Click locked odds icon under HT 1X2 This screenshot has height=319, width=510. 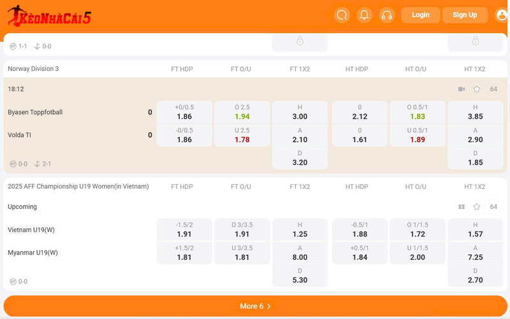click(475, 41)
